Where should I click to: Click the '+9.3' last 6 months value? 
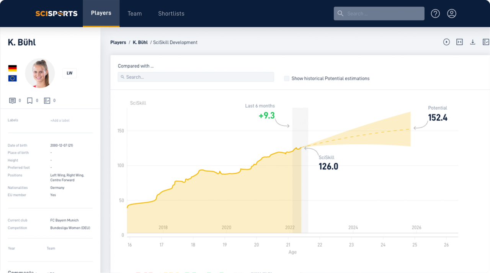point(266,115)
